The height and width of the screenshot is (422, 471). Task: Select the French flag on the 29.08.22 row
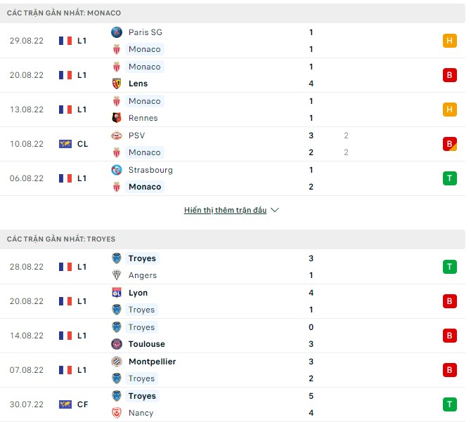[65, 41]
